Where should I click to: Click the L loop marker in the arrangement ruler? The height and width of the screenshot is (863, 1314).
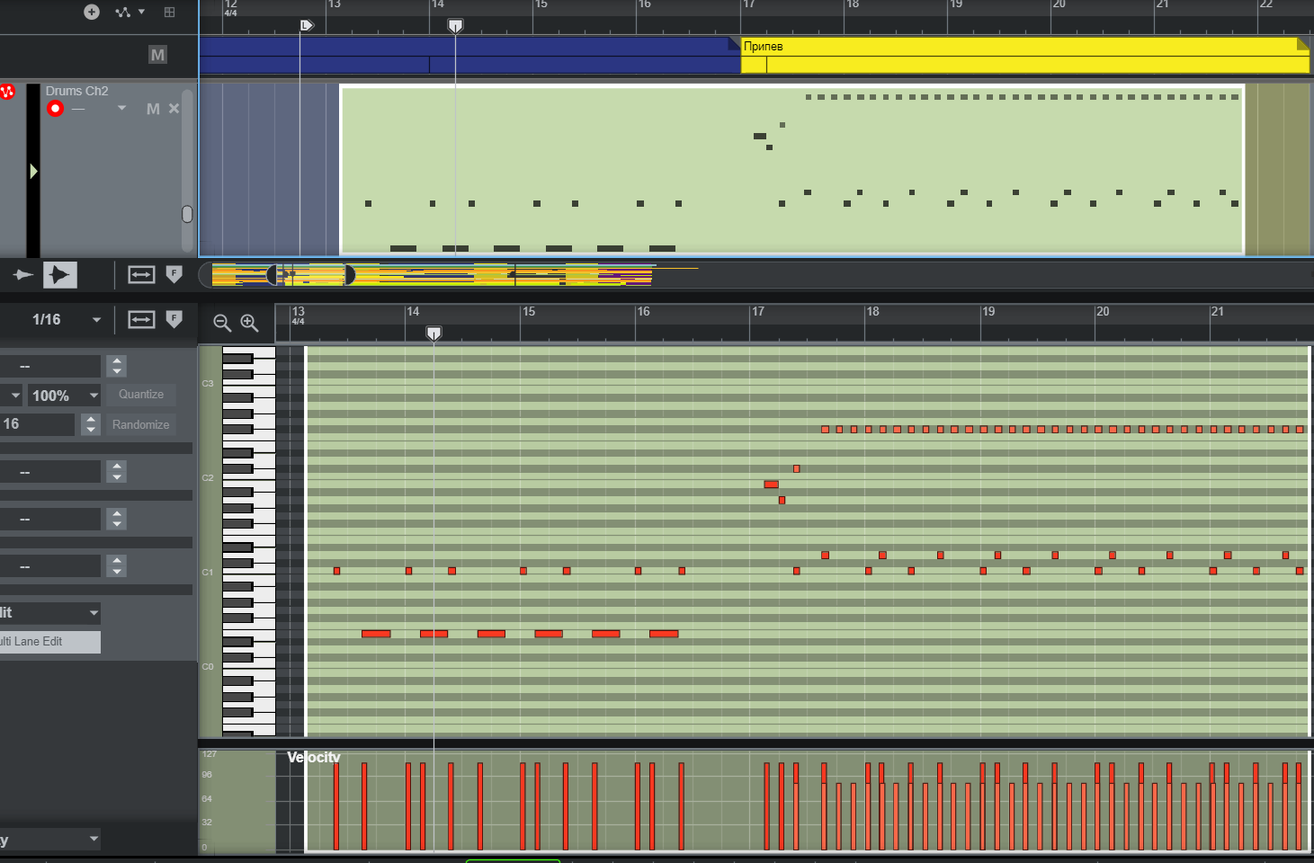307,25
